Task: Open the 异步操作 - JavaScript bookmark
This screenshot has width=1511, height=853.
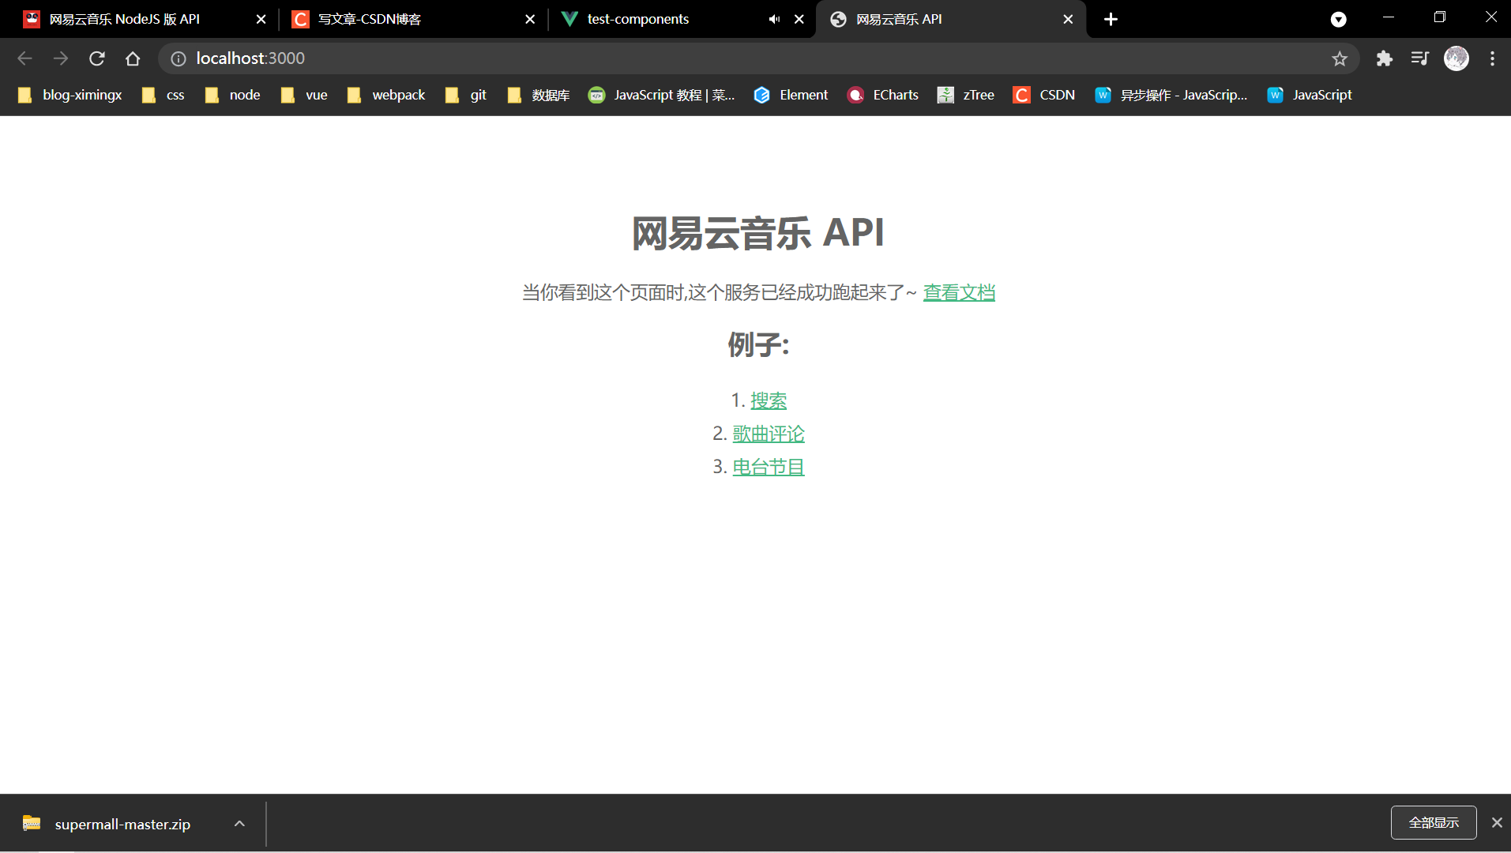Action: click(x=1171, y=95)
